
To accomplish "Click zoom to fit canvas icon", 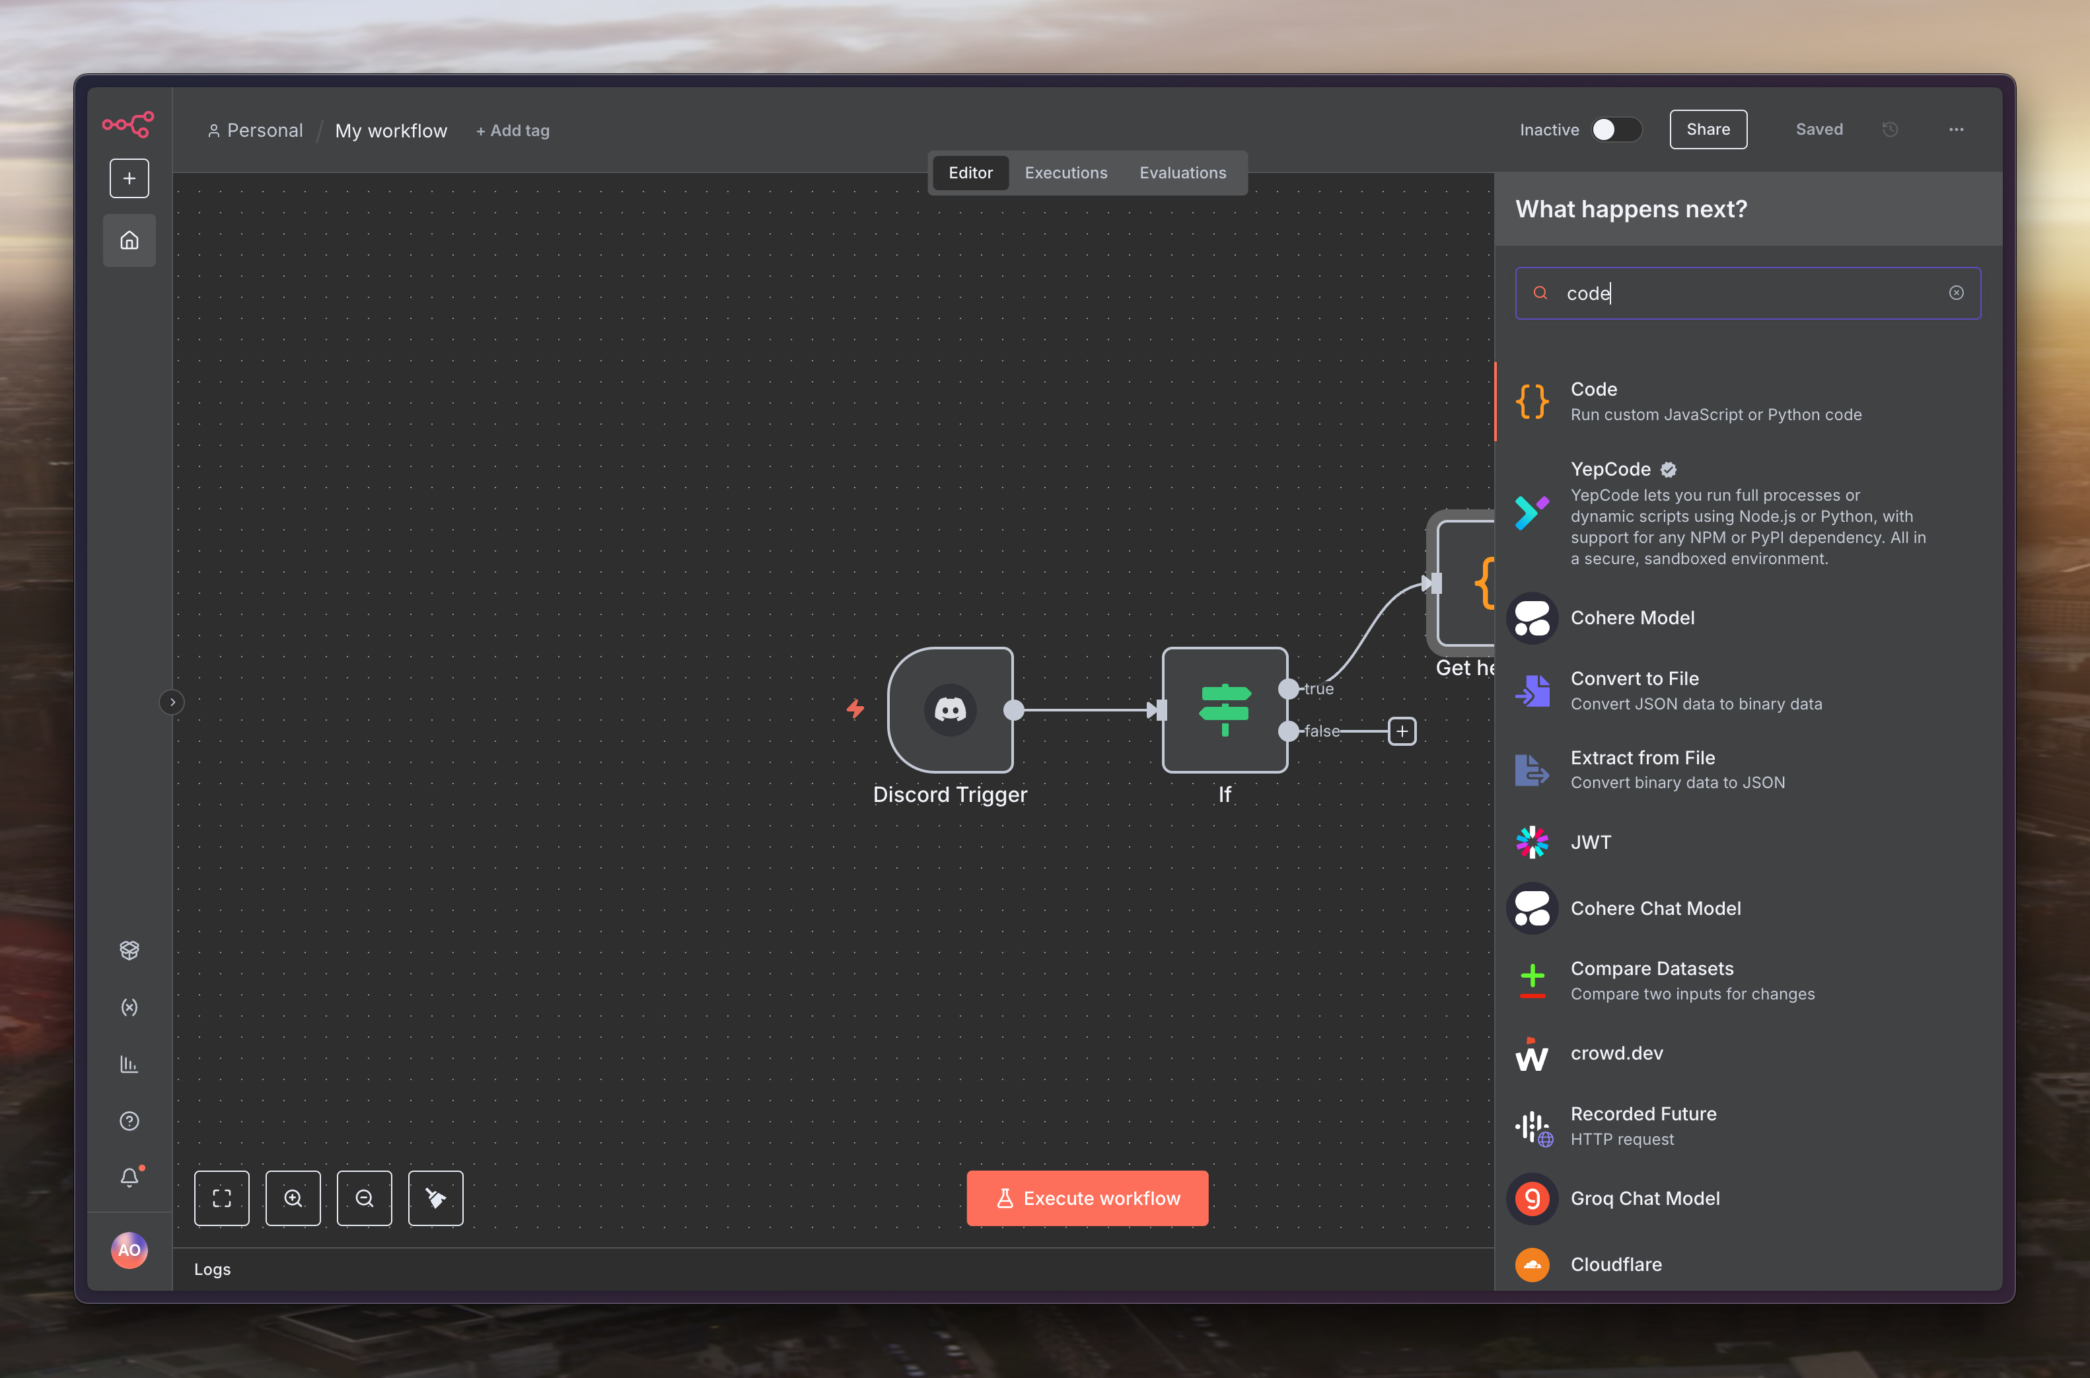I will [x=221, y=1198].
